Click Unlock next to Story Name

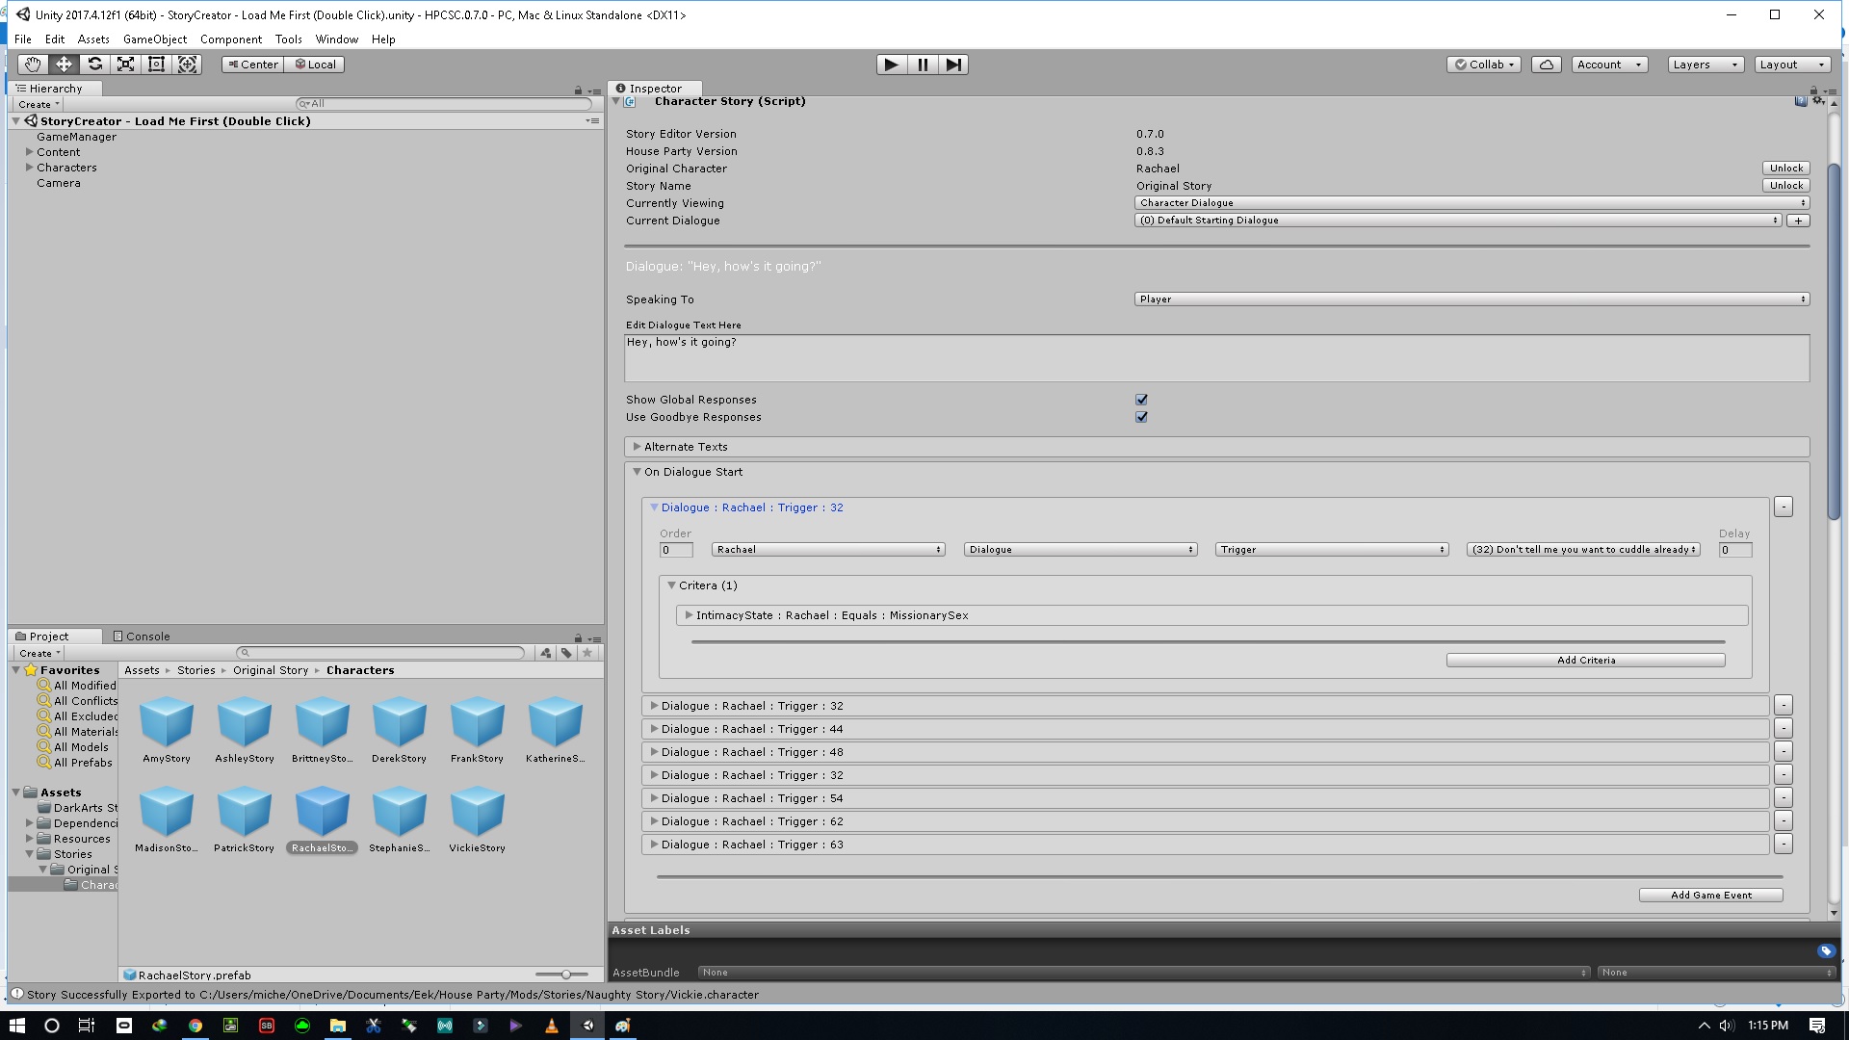coord(1785,186)
